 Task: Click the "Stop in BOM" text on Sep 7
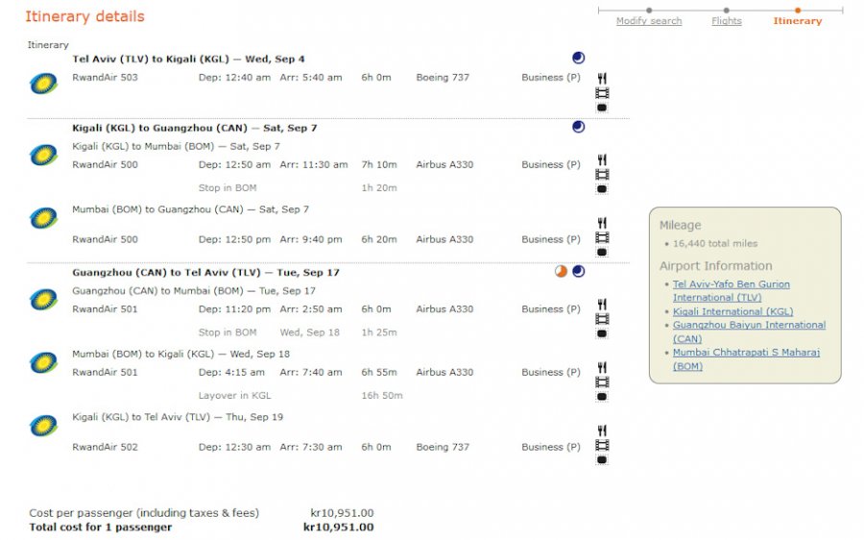tap(227, 187)
